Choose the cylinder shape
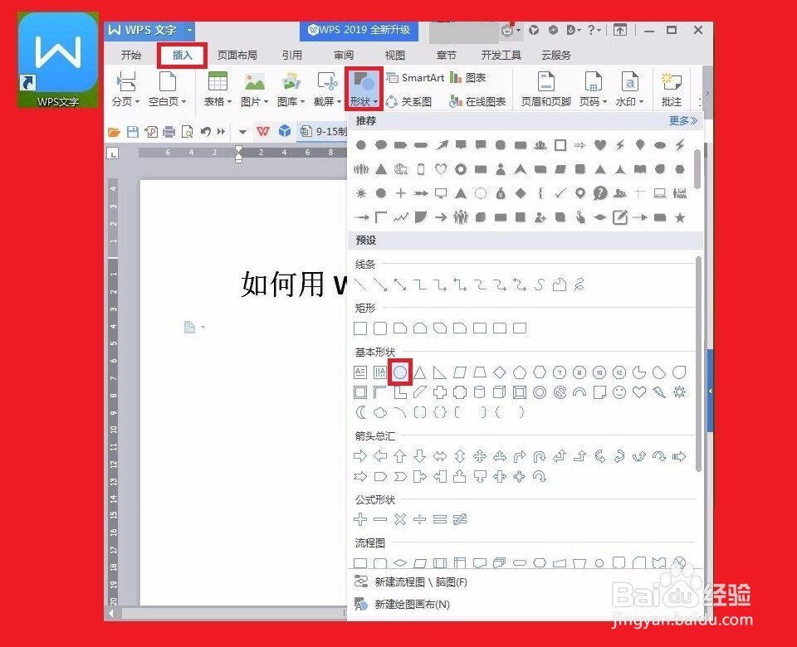The image size is (797, 647). pos(479,392)
